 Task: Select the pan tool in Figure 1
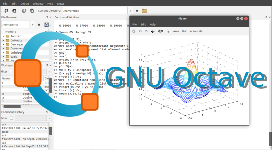point(153,31)
